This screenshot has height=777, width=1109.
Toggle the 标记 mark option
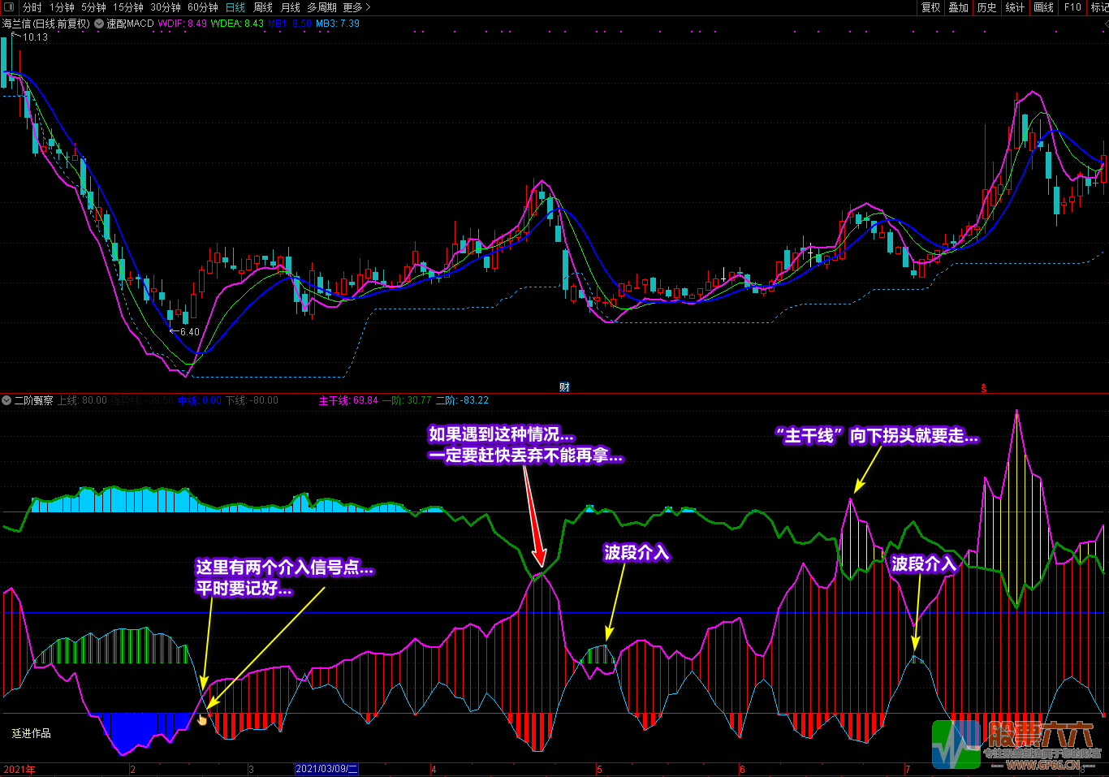click(1099, 7)
